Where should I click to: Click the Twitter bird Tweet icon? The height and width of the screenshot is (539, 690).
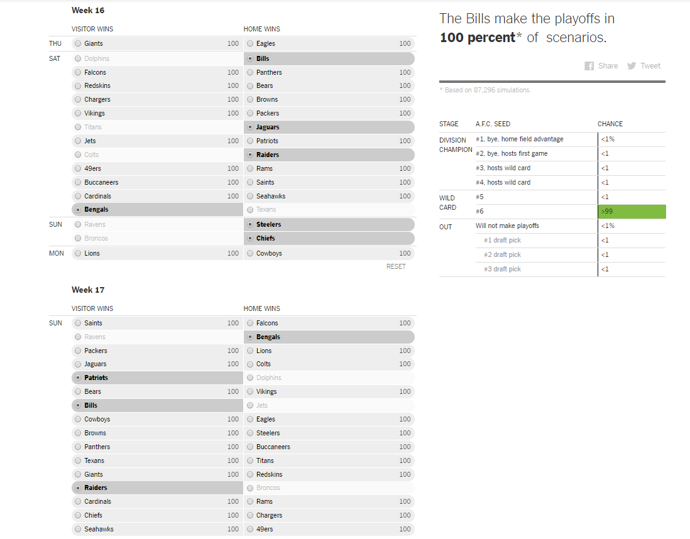pyautogui.click(x=632, y=66)
